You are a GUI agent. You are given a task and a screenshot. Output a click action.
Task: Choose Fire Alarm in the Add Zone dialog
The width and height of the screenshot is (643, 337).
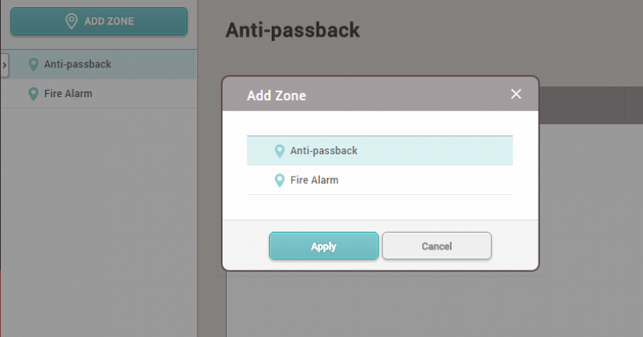[x=313, y=181]
